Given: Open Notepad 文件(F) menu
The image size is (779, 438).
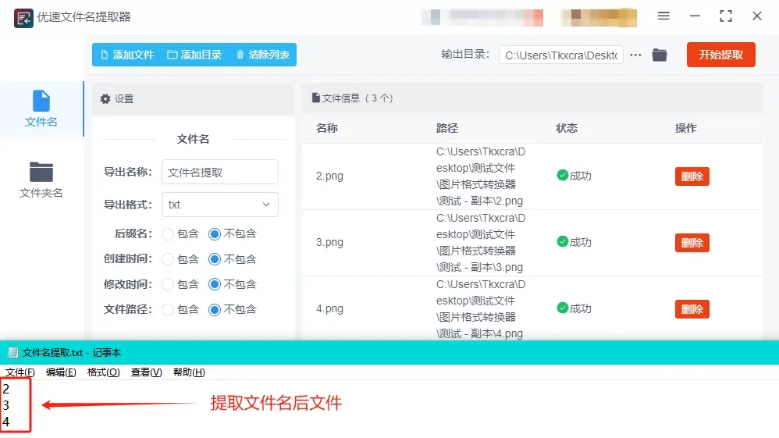Looking at the screenshot, I should tap(20, 372).
